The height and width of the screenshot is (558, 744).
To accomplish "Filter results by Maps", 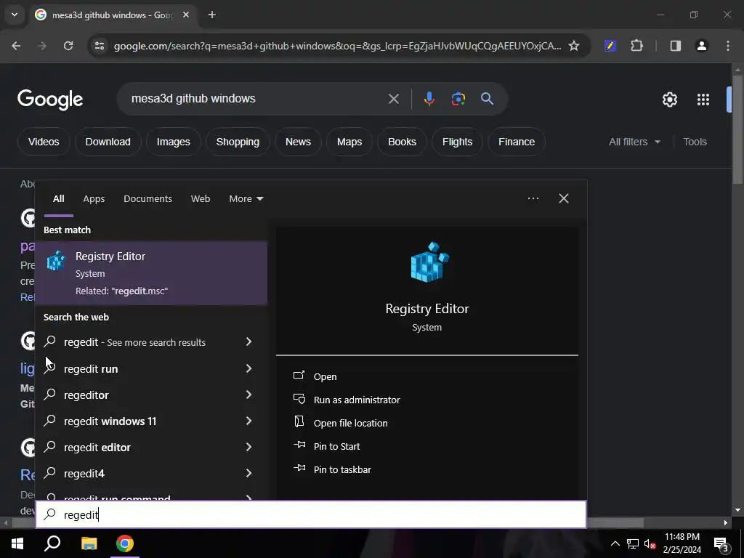I will (x=349, y=142).
